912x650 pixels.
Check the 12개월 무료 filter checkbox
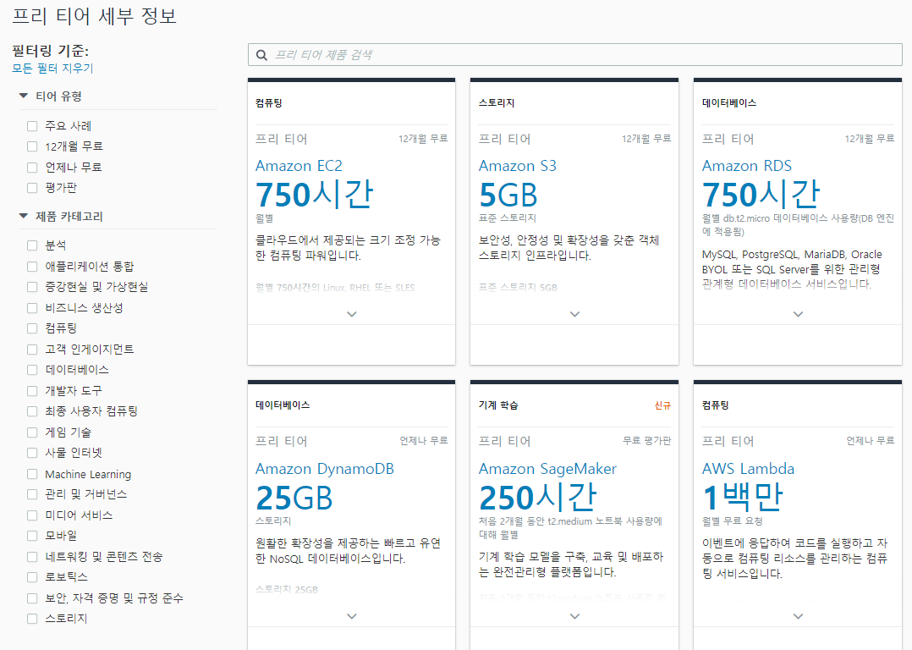click(x=32, y=146)
